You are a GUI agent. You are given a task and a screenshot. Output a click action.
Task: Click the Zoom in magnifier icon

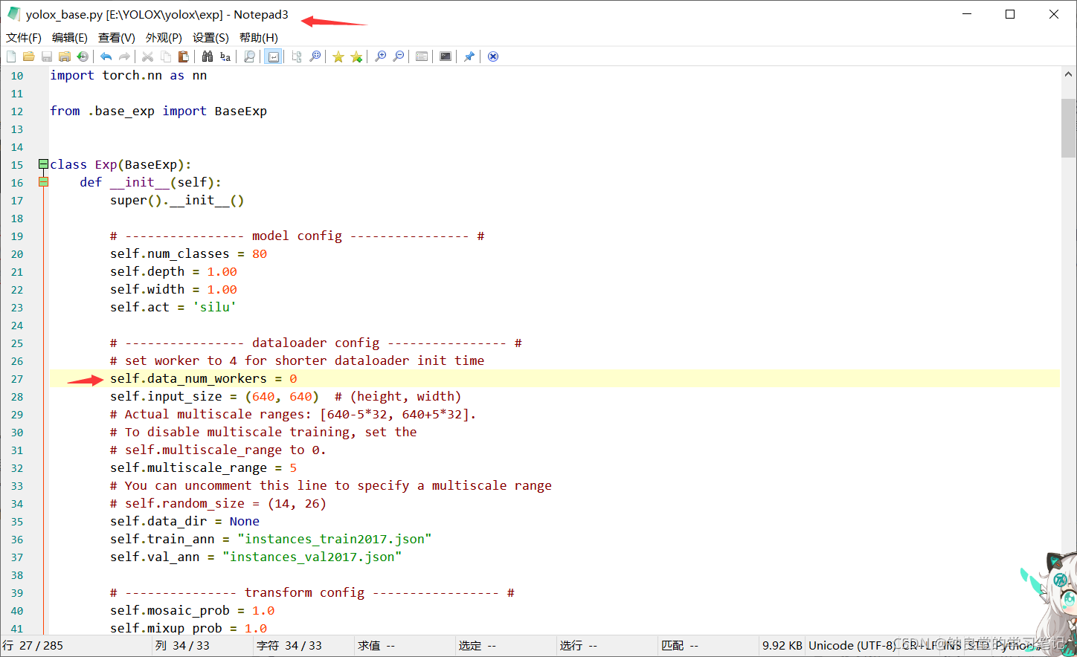click(381, 56)
